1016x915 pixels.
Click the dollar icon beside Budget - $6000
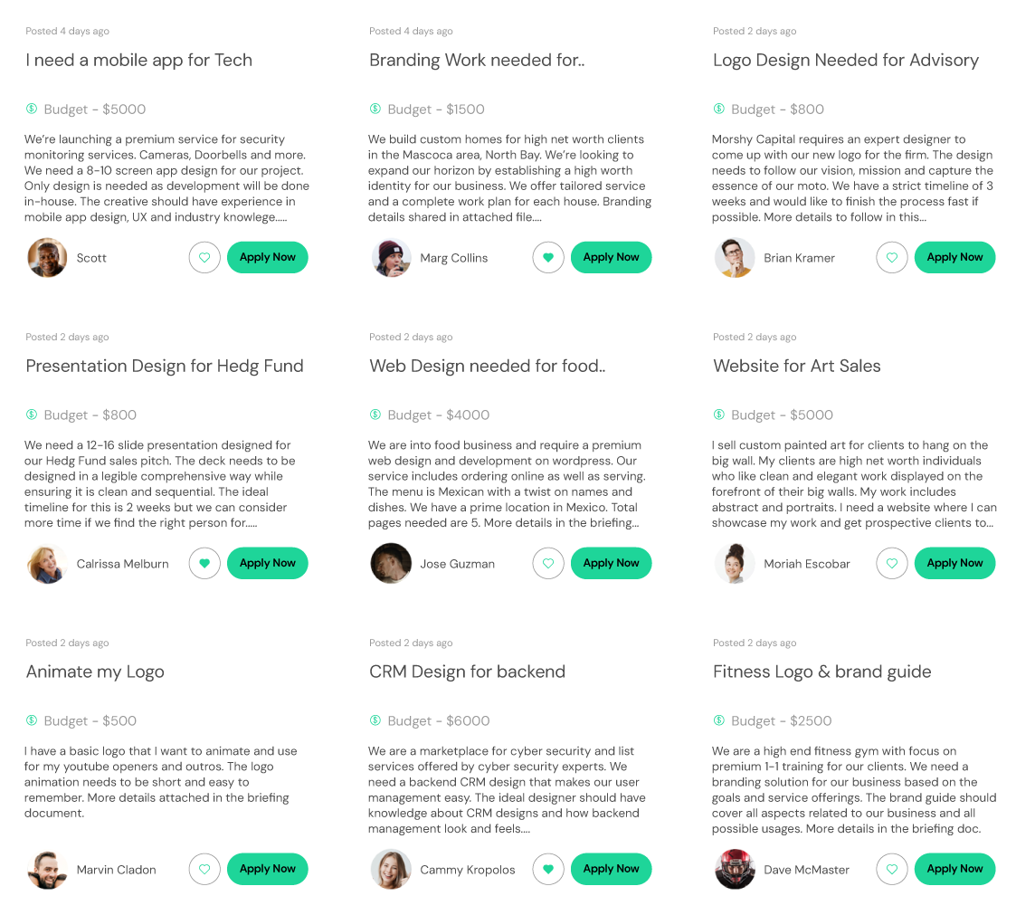click(375, 720)
